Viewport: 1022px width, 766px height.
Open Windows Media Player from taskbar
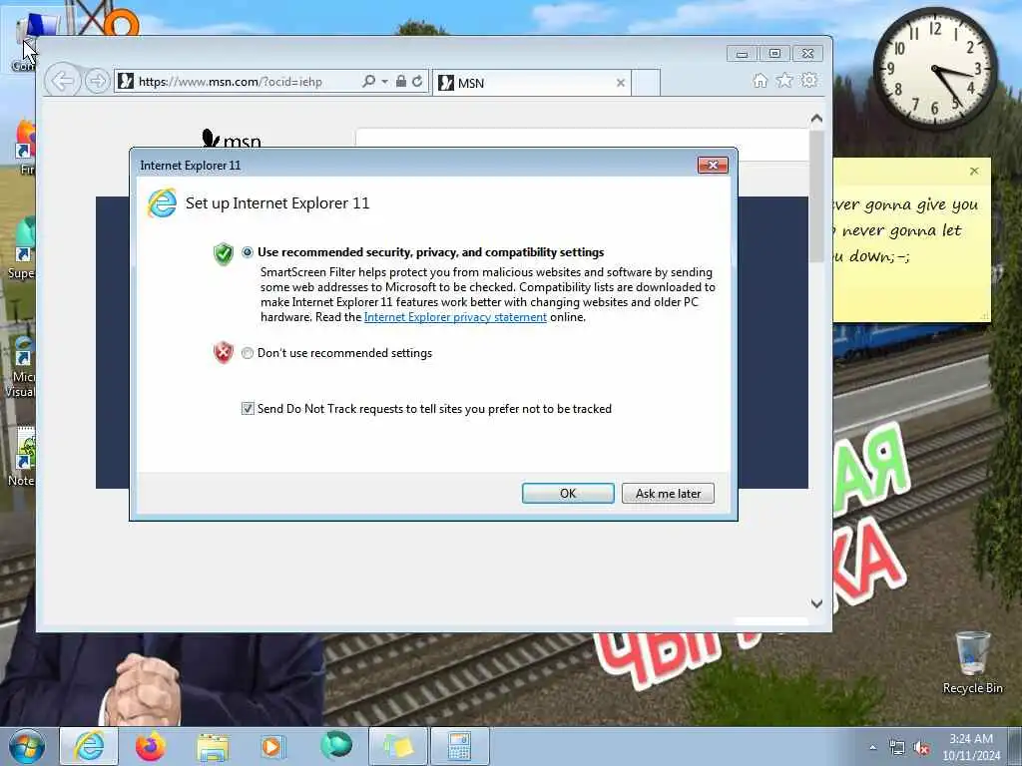coord(272,746)
